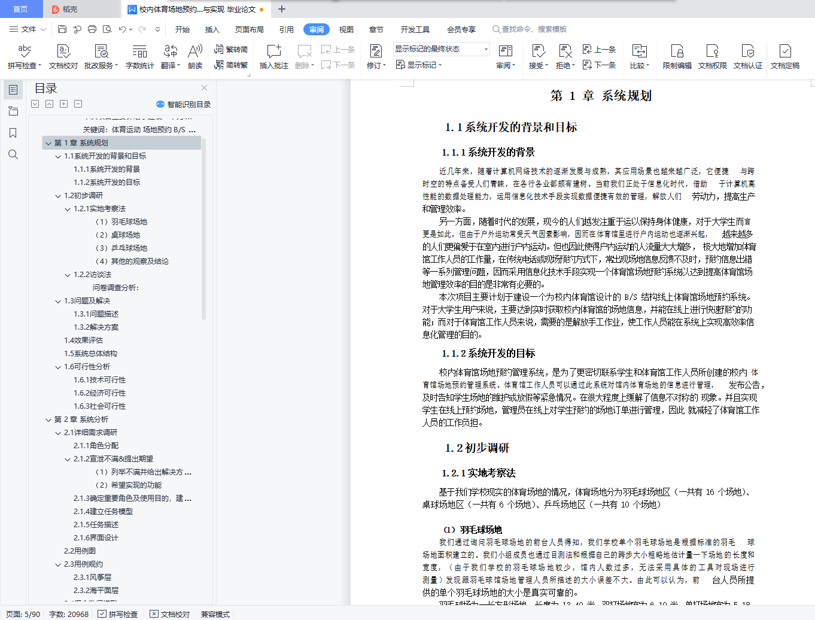This screenshot has width=815, height=620.
Task: Click 翻译 translate icon
Action: pyautogui.click(x=171, y=56)
